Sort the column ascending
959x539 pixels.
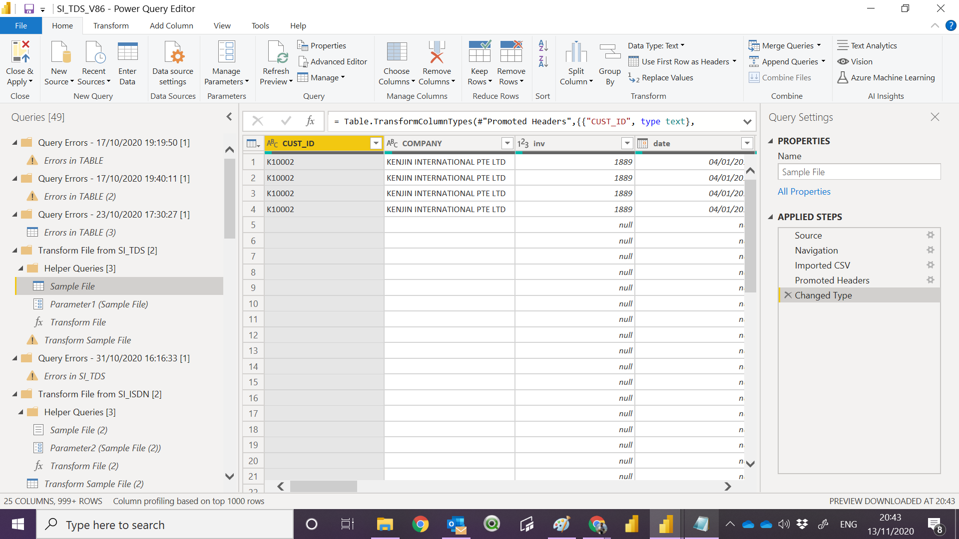click(543, 45)
